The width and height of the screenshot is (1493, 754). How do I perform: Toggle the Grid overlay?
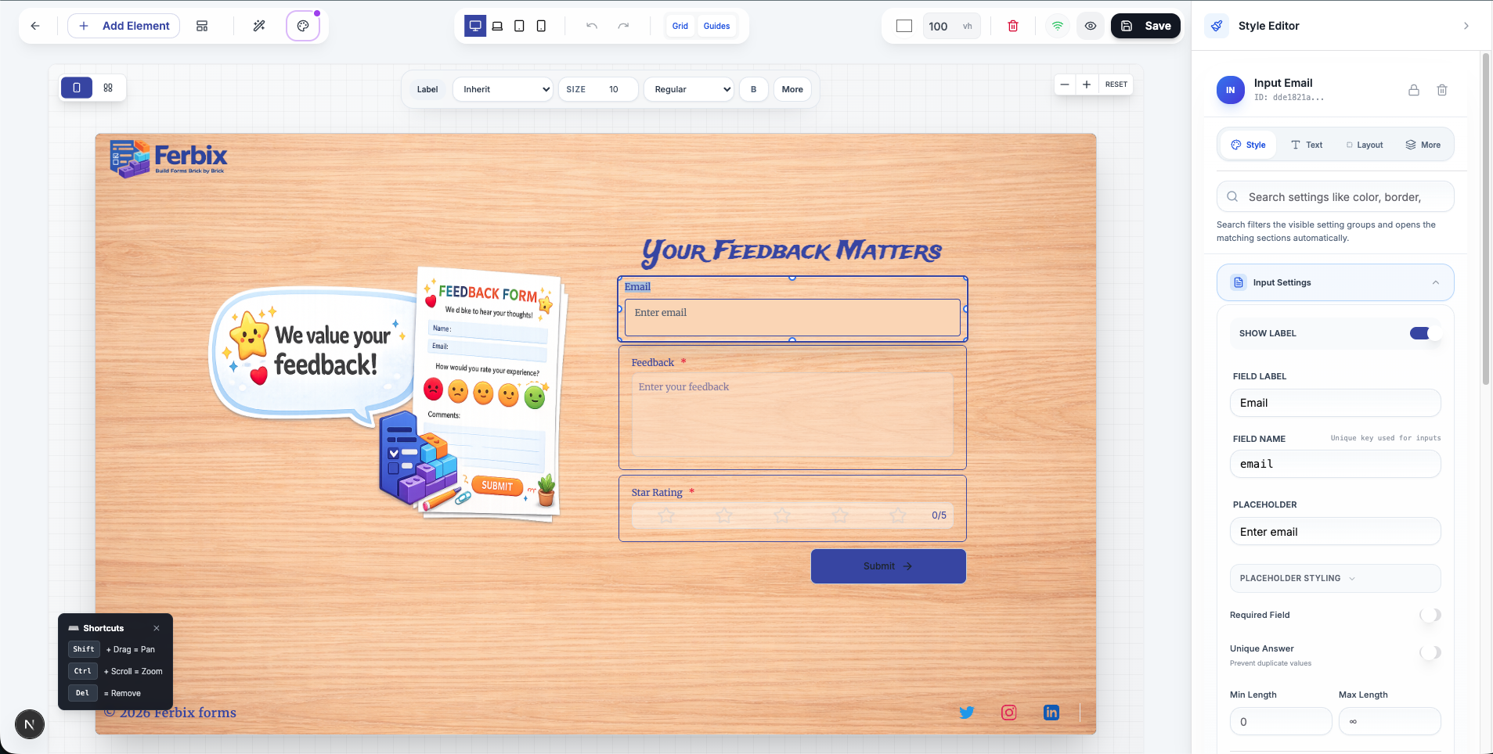(680, 26)
